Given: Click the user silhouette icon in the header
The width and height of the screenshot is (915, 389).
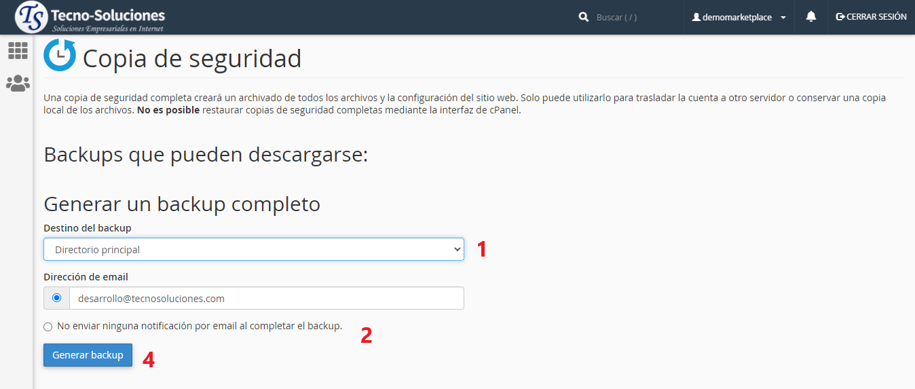Looking at the screenshot, I should click(696, 18).
